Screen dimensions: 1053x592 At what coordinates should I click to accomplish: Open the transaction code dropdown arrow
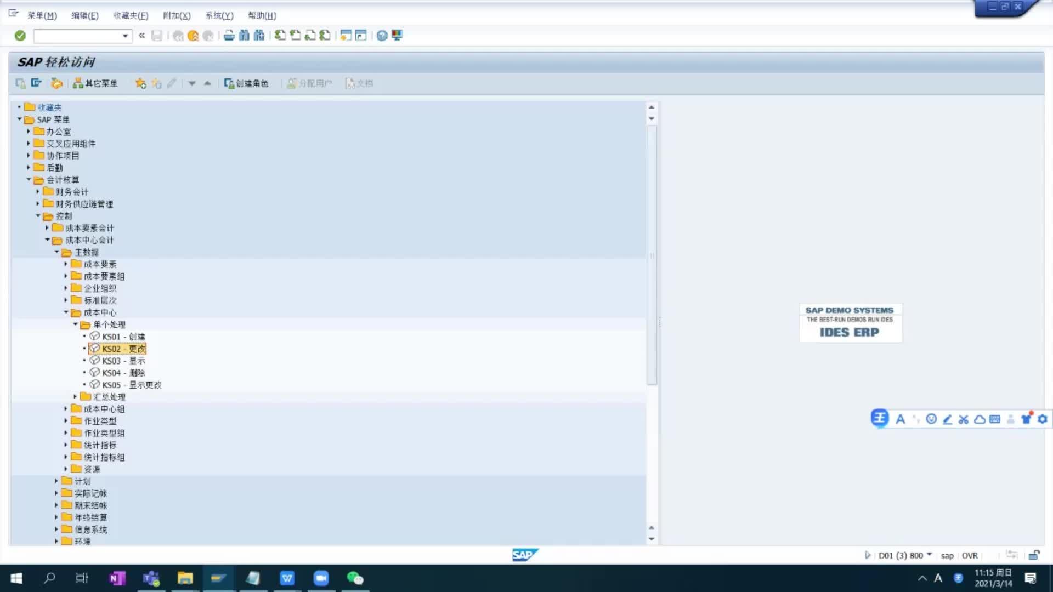click(x=125, y=36)
